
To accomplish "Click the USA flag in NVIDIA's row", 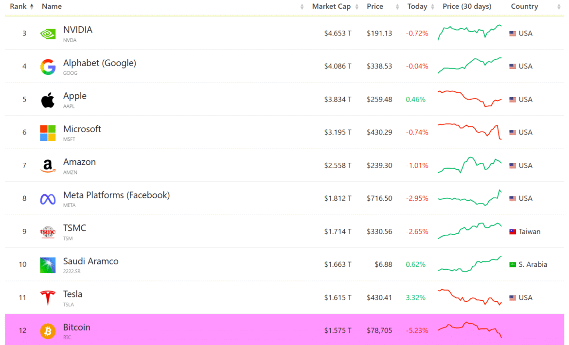I will coord(512,33).
